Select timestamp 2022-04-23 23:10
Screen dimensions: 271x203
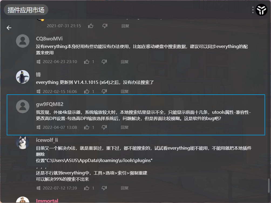pos(60,62)
